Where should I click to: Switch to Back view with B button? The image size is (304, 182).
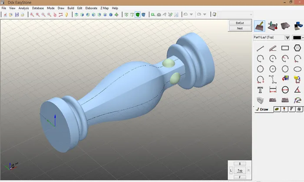240,164
